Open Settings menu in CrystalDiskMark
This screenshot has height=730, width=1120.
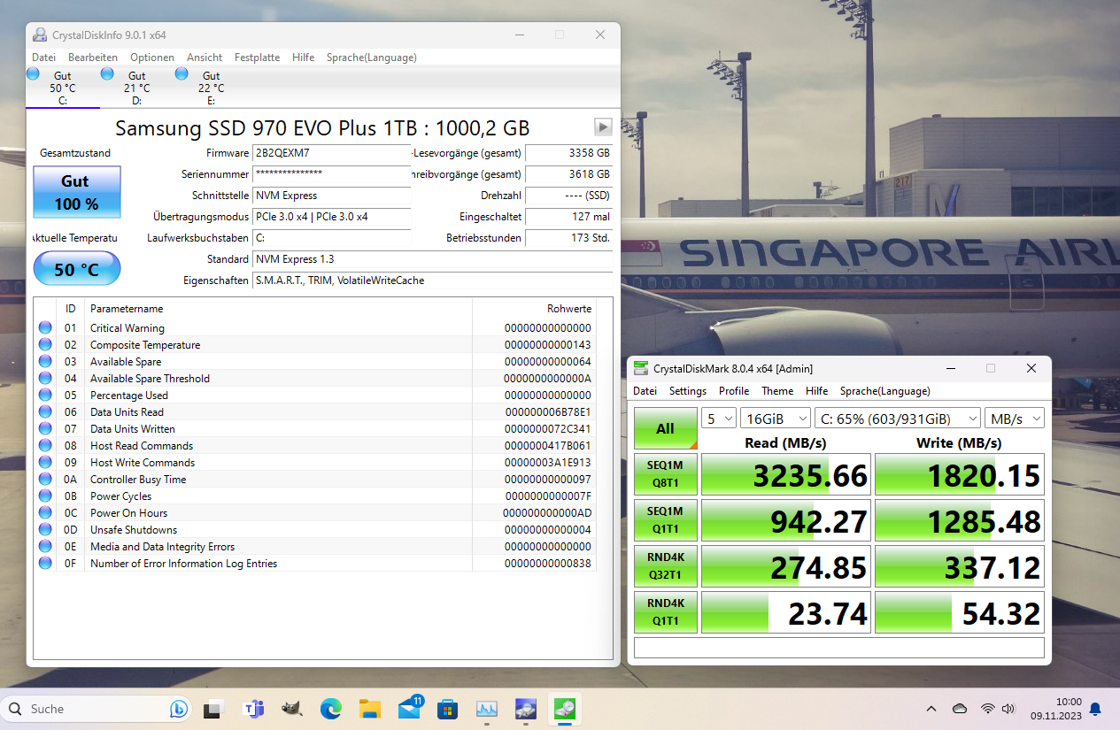[688, 391]
